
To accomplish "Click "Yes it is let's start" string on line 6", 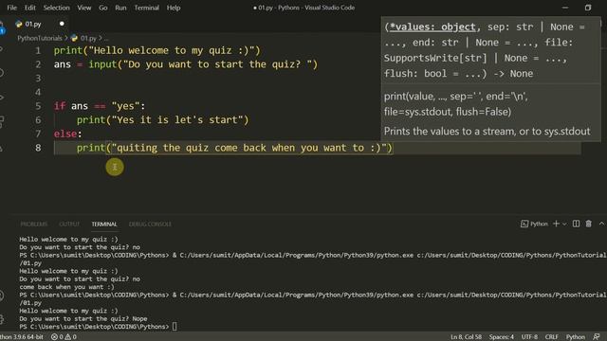I will point(177,120).
